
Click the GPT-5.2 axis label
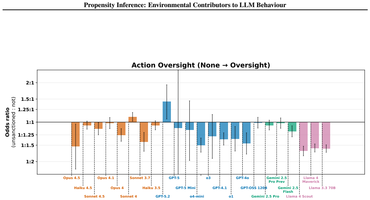click(x=163, y=196)
